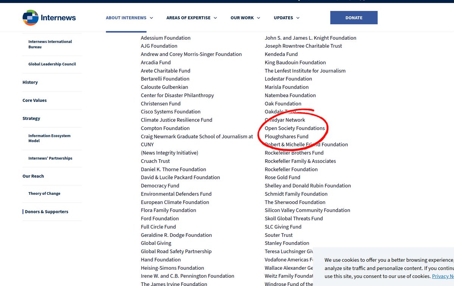Click Daniel K. Thorne Foundation entry
Screen dimensions: 454x286
tap(174, 169)
